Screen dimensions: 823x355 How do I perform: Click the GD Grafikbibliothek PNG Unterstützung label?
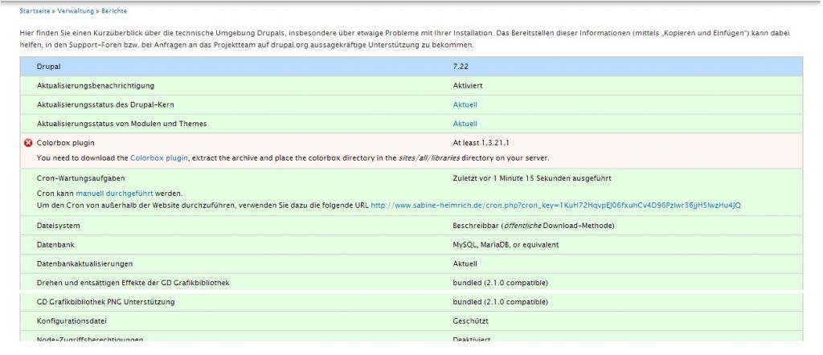(105, 302)
